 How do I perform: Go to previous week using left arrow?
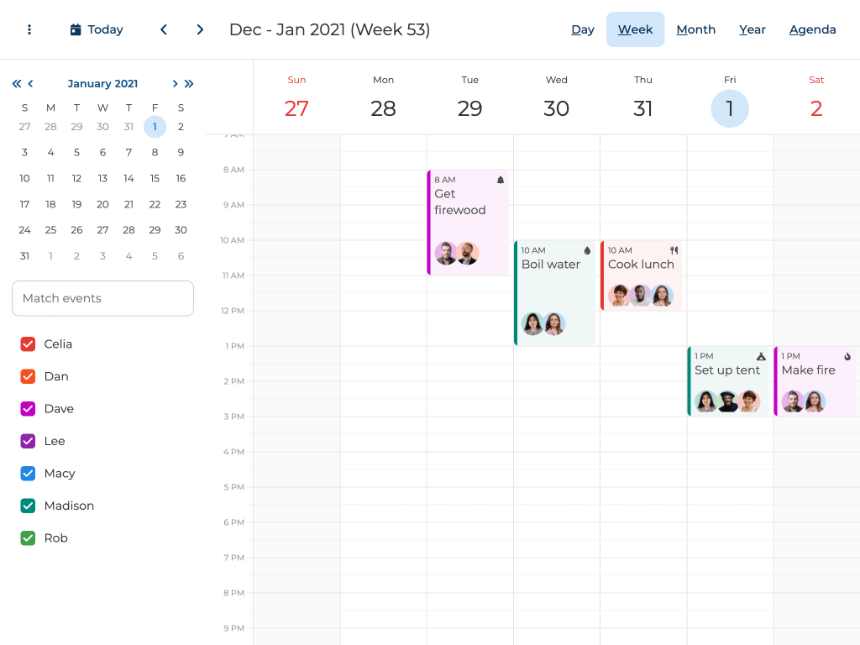164,29
